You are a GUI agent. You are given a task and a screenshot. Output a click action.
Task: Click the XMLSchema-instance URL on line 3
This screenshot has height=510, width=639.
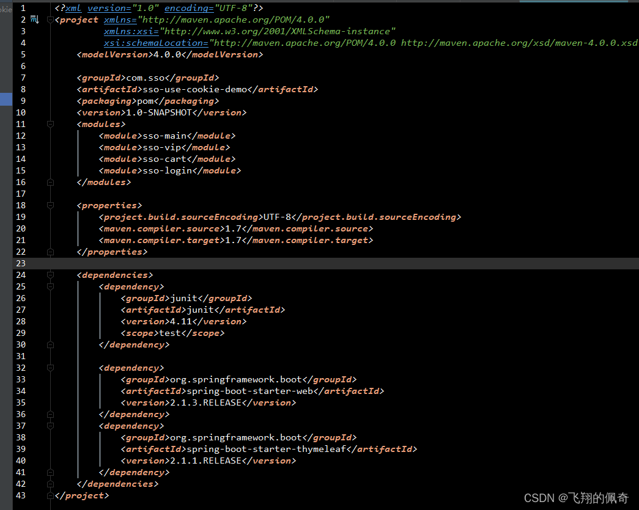point(278,31)
